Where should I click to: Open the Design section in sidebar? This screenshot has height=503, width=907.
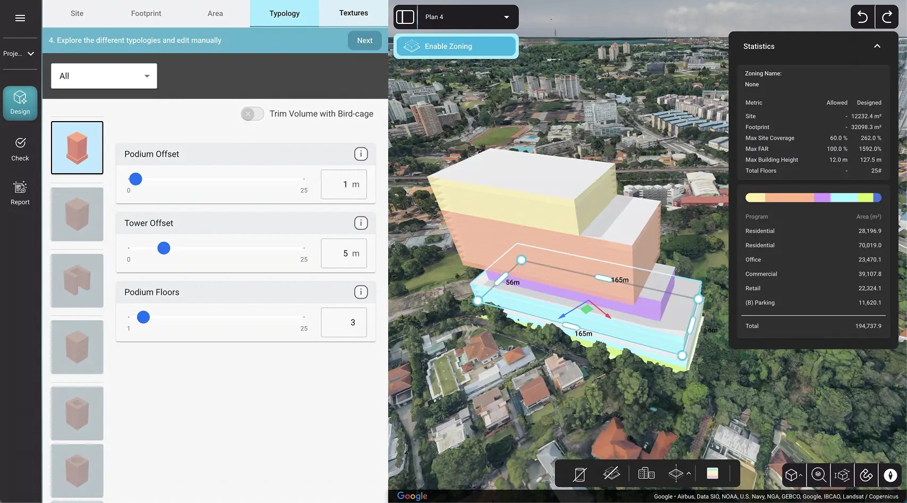tap(20, 103)
